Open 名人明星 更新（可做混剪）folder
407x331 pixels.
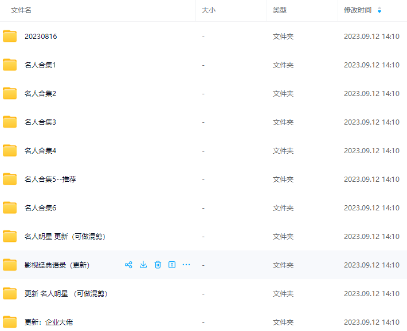tap(65, 237)
